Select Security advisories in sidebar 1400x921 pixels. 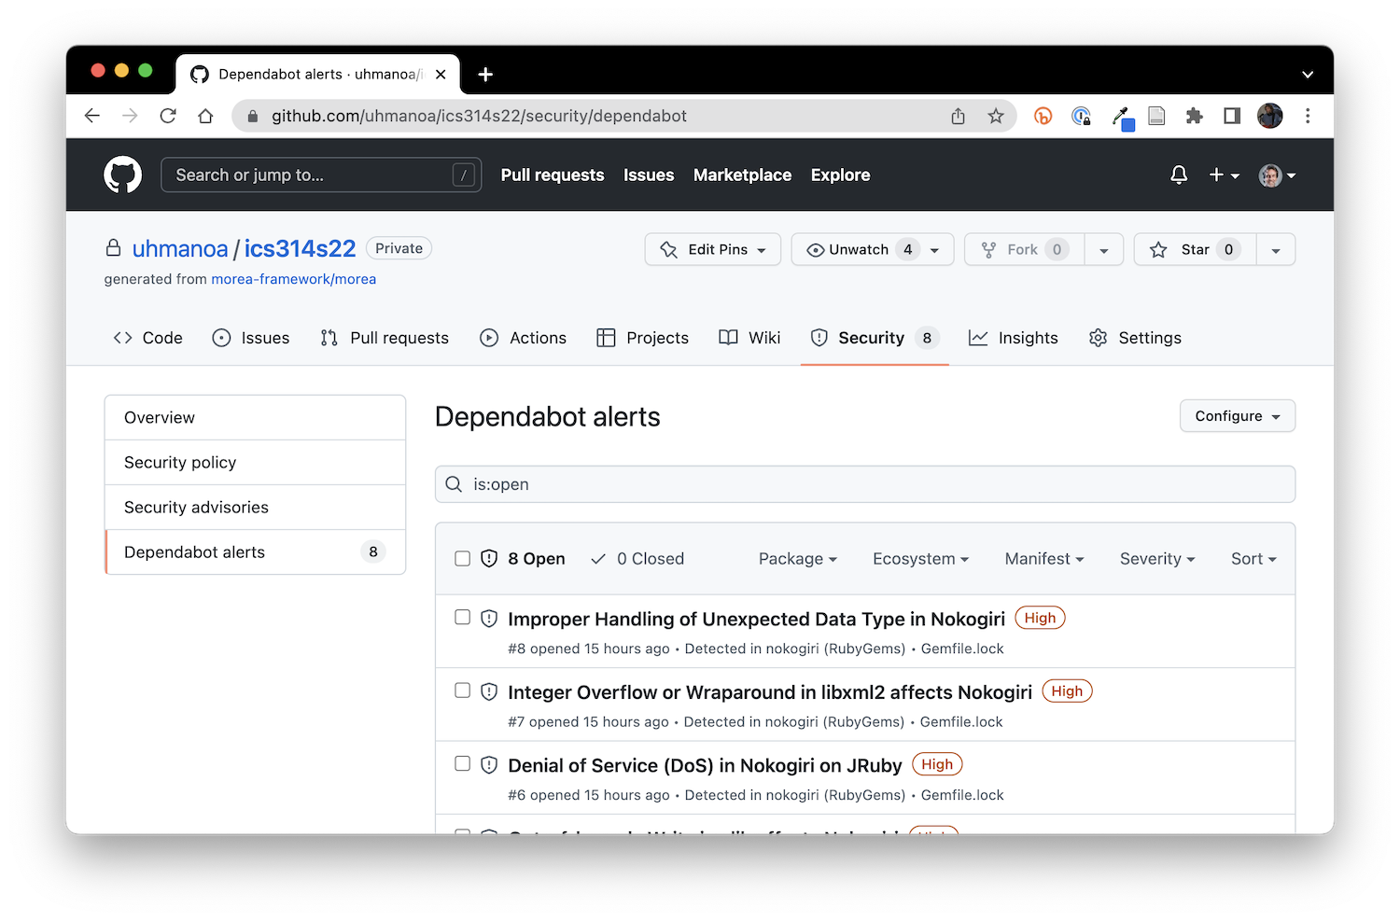click(x=255, y=507)
